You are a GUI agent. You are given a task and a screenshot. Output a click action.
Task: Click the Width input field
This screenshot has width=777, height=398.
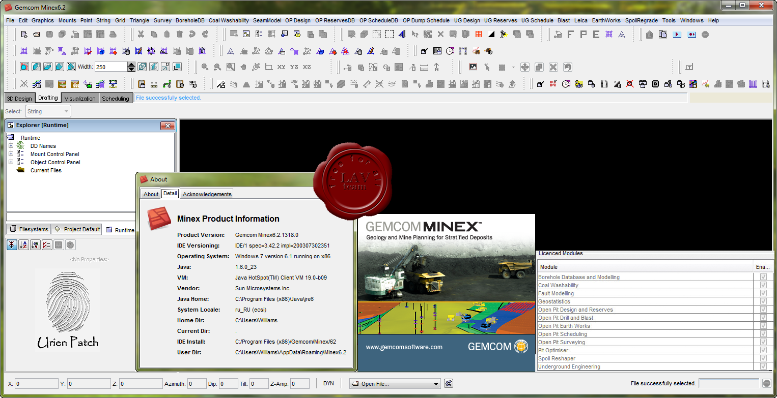point(110,67)
